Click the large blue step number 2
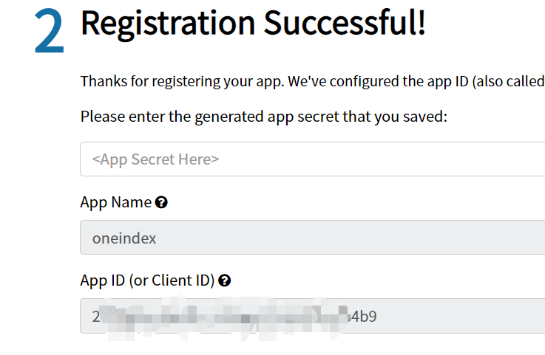The width and height of the screenshot is (545, 355). click(49, 35)
